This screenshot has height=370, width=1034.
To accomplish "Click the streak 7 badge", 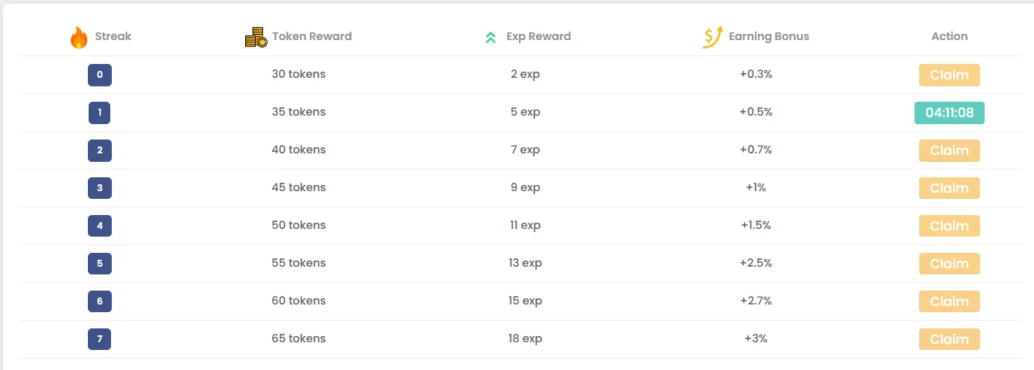I will [x=99, y=339].
